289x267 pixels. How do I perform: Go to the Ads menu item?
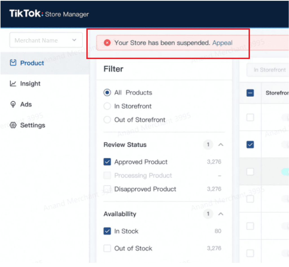(26, 104)
